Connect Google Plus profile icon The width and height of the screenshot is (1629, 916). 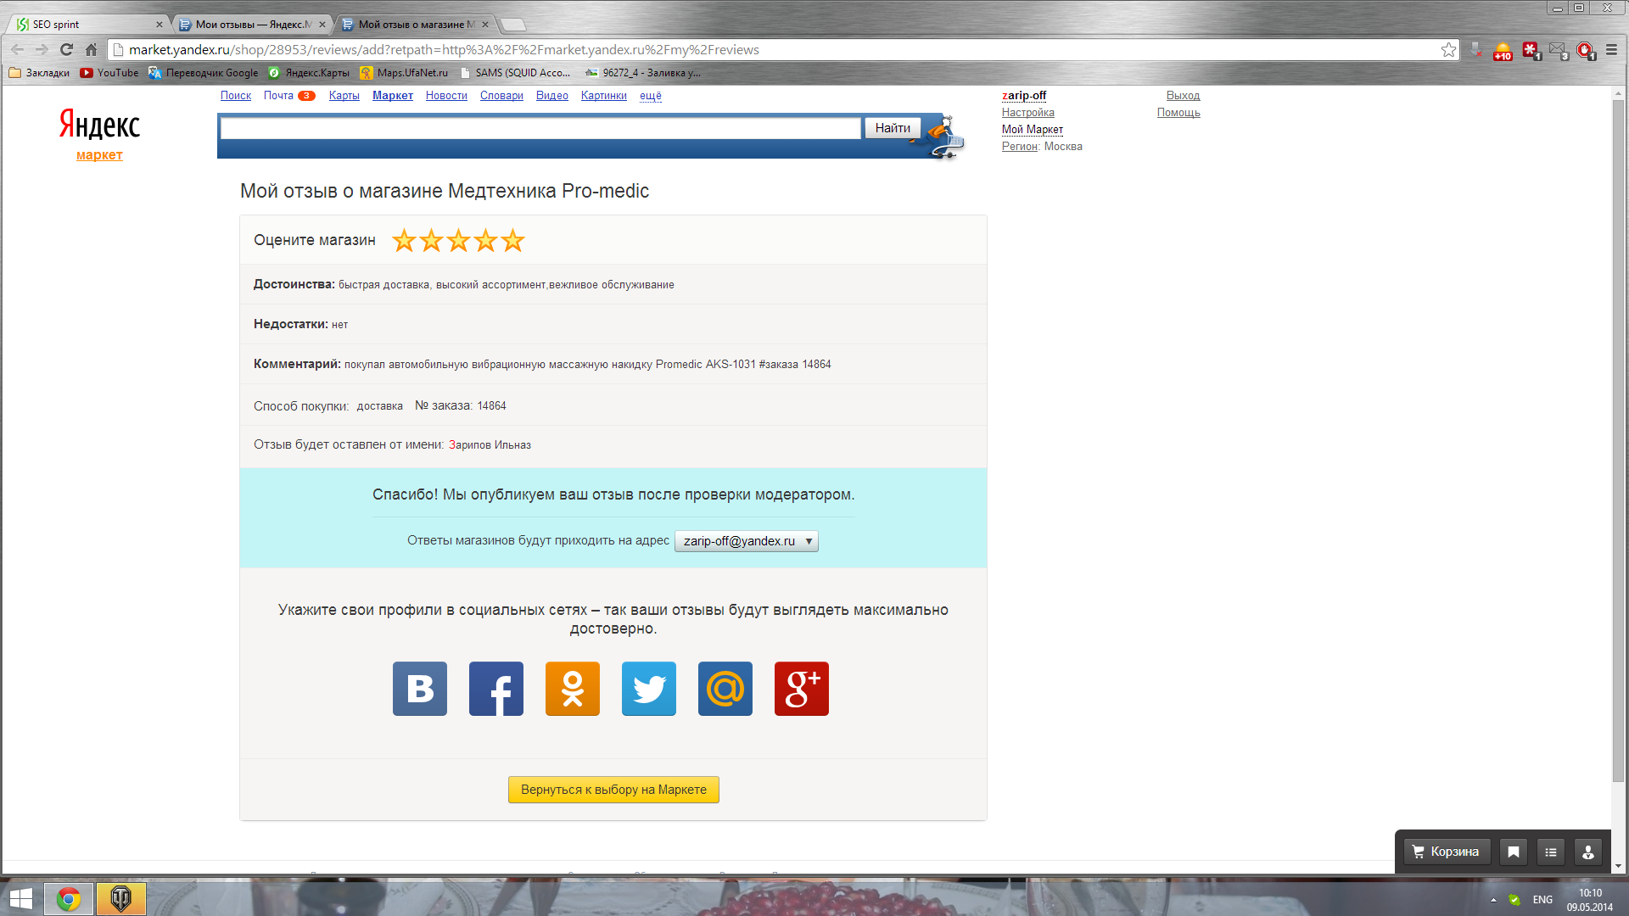click(802, 689)
